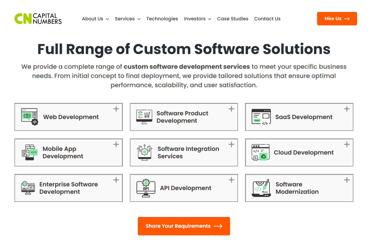Go to the Technologies page
This screenshot has height=251, width=376.
[162, 19]
